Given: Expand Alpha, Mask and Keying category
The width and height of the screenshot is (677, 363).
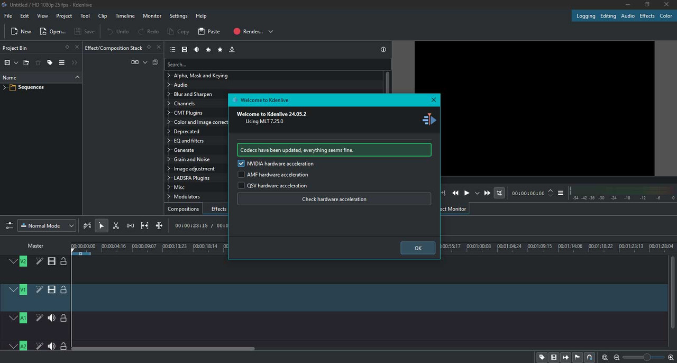Looking at the screenshot, I should coord(169,76).
